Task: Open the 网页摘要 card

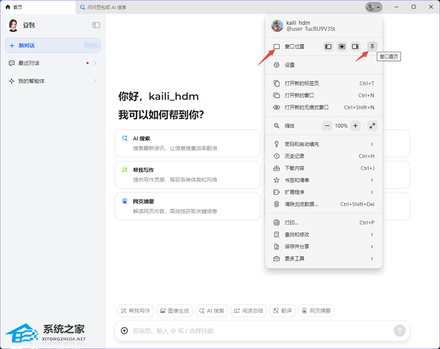Action: [x=188, y=206]
